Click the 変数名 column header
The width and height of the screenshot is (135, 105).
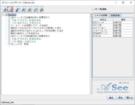tap(103, 19)
